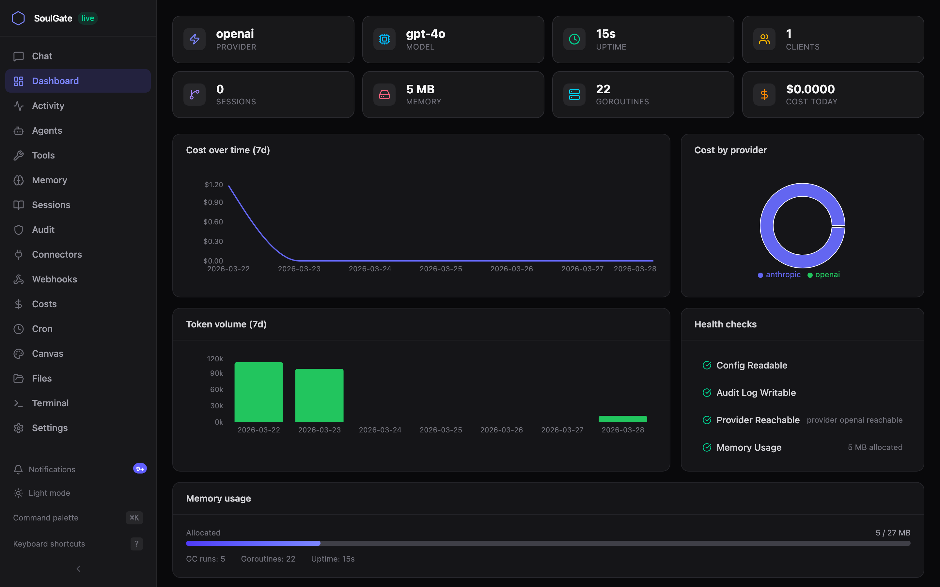Screen dimensions: 940x587
Task: Click the question mark shortcut badge
Action: (136, 544)
